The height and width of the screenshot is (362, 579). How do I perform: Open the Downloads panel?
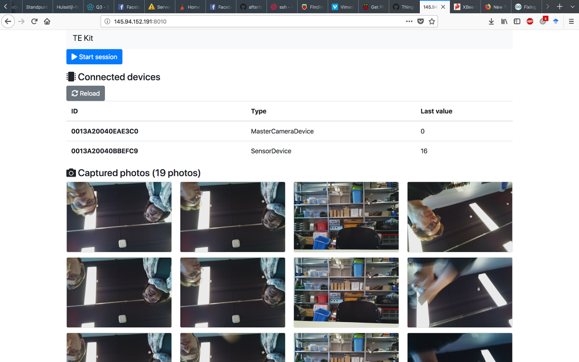point(491,21)
